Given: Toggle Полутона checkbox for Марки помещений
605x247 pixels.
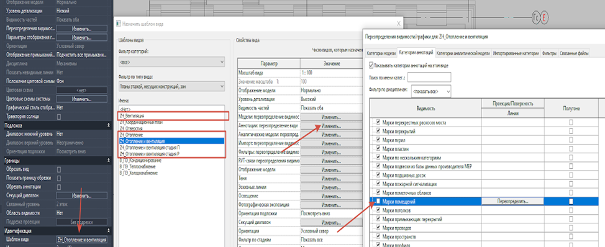Looking at the screenshot, I should 571,201.
